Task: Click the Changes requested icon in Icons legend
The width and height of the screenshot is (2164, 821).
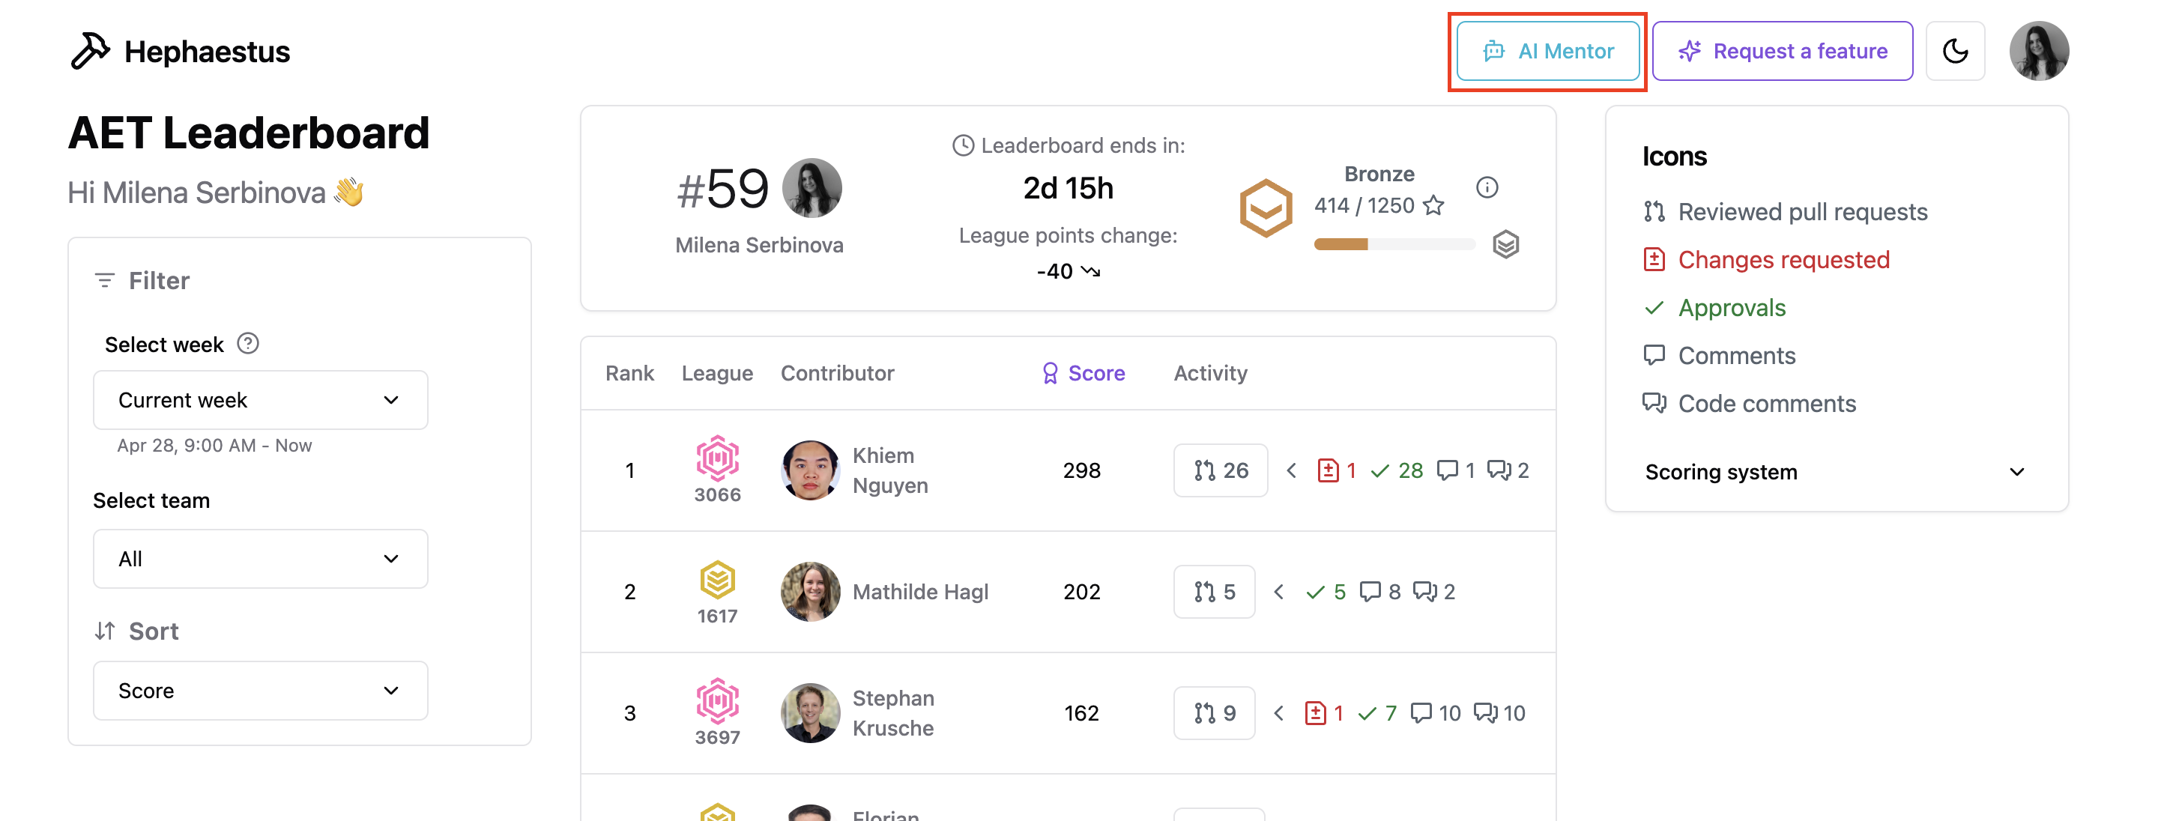Action: pos(1654,259)
